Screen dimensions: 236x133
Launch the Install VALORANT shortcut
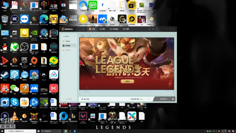tap(83, 116)
